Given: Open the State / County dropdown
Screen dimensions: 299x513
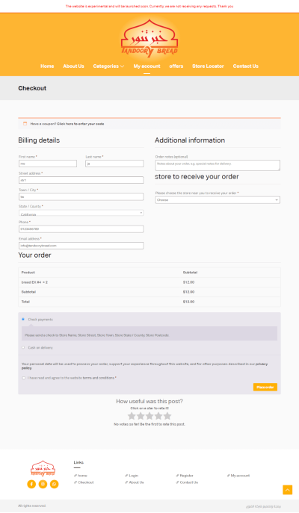Looking at the screenshot, I should coord(81,213).
